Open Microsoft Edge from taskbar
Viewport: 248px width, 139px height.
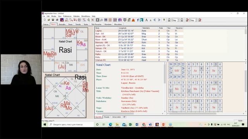(x=110, y=124)
